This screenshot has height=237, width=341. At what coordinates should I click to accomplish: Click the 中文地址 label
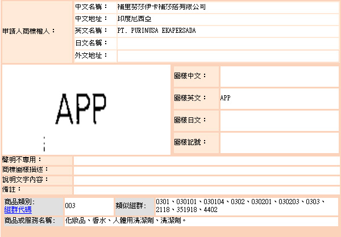91,19
